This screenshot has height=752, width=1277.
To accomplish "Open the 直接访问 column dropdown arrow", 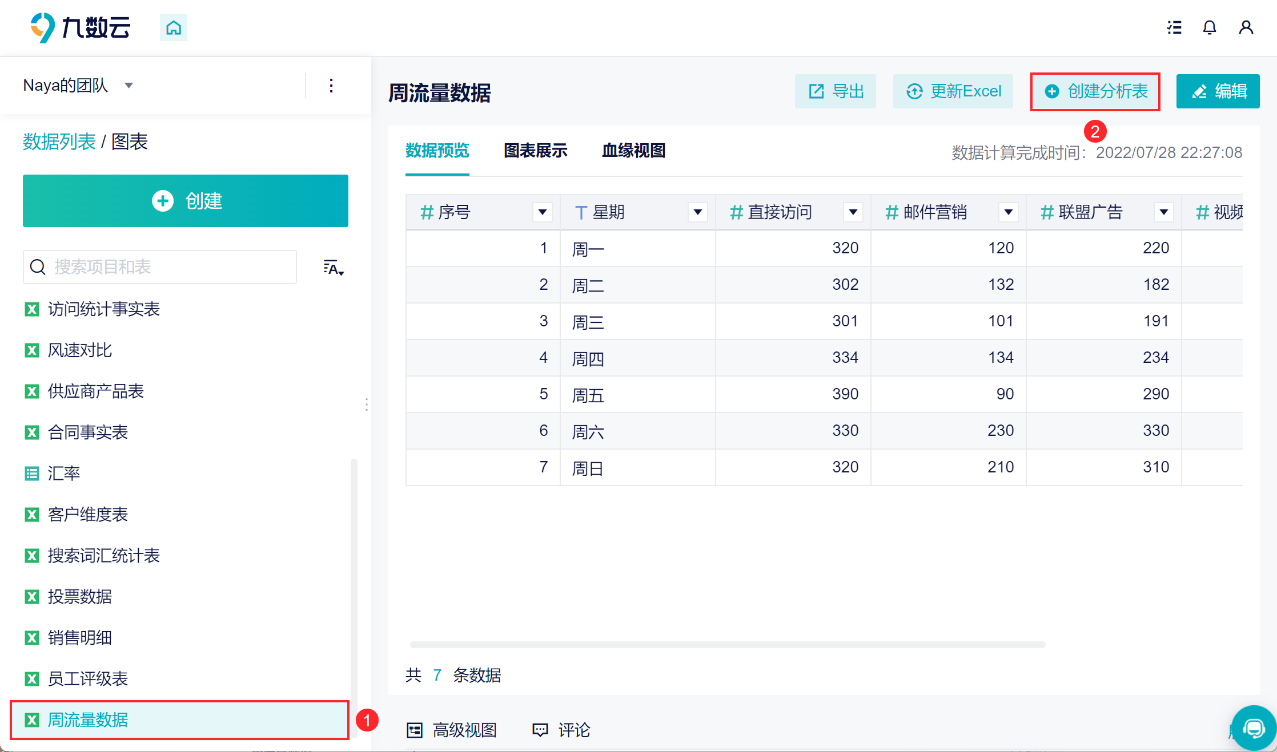I will (x=853, y=212).
